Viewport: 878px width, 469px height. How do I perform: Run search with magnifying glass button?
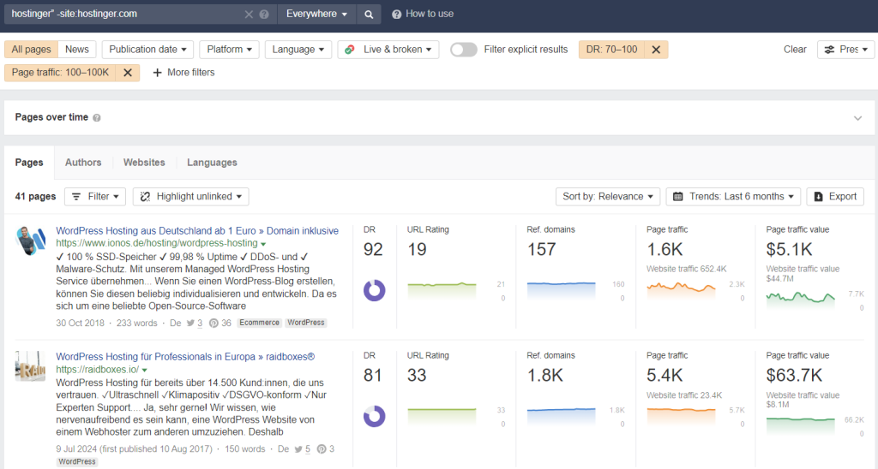point(369,14)
